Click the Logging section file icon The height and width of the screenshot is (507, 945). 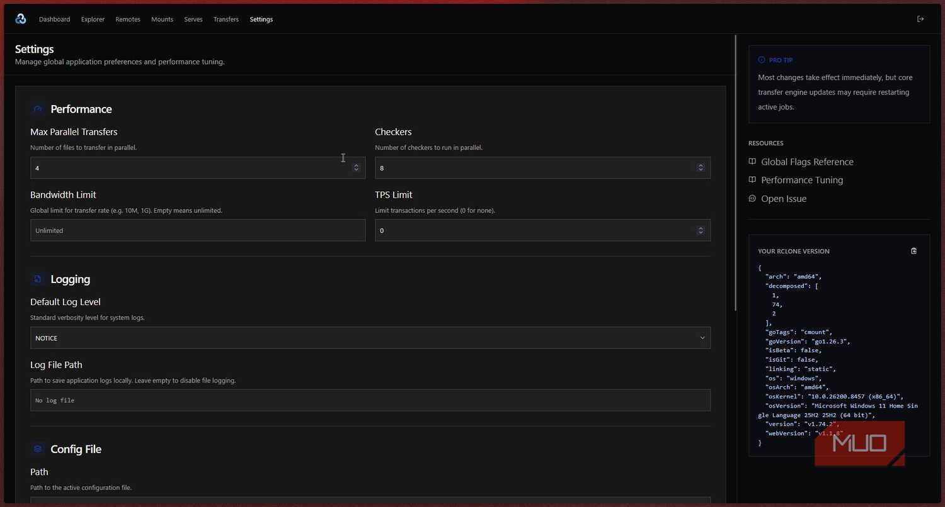(x=38, y=279)
